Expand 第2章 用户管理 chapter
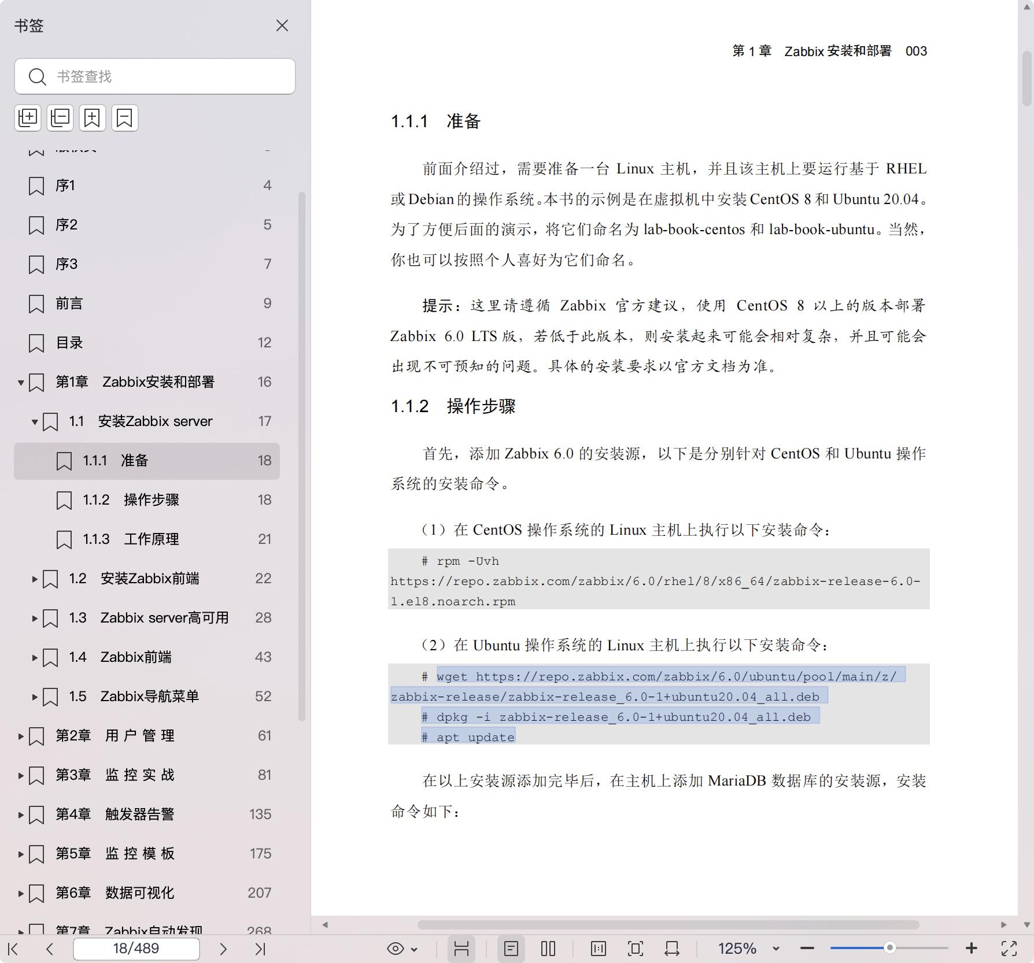The width and height of the screenshot is (1034, 963). (21, 736)
